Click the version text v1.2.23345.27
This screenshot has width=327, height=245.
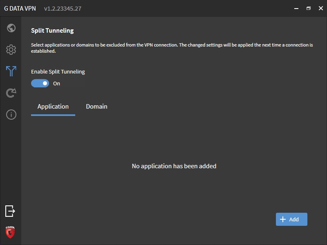coord(63,9)
